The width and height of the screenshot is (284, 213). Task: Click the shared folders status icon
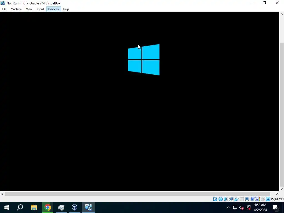click(242, 199)
